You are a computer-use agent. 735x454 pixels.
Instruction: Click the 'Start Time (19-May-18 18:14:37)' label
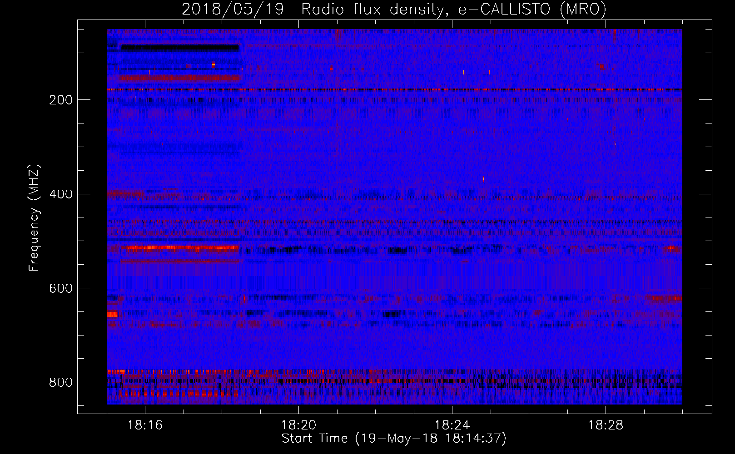tap(394, 438)
